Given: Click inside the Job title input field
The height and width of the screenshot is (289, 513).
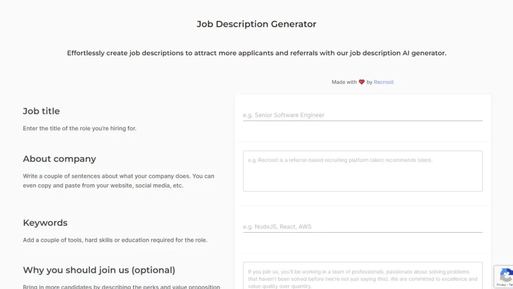Looking at the screenshot, I should (362, 115).
